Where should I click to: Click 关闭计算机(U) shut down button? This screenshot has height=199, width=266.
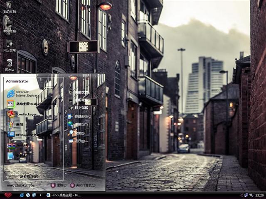pos(83,185)
